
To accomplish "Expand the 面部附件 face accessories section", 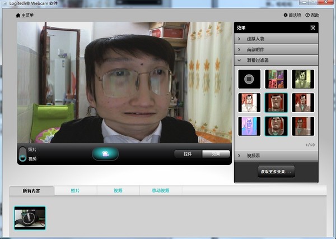I will coord(276,49).
